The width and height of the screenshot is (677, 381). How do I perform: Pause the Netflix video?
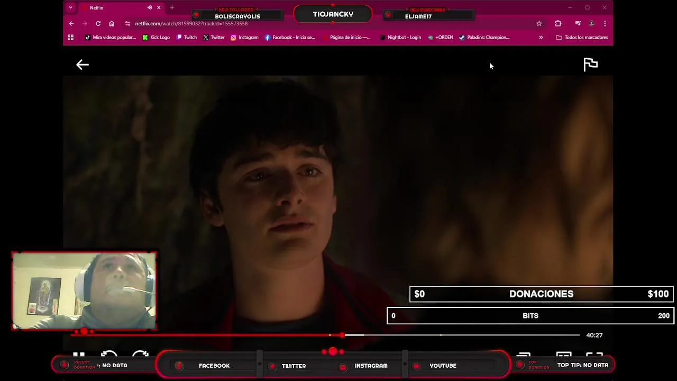pos(79,355)
